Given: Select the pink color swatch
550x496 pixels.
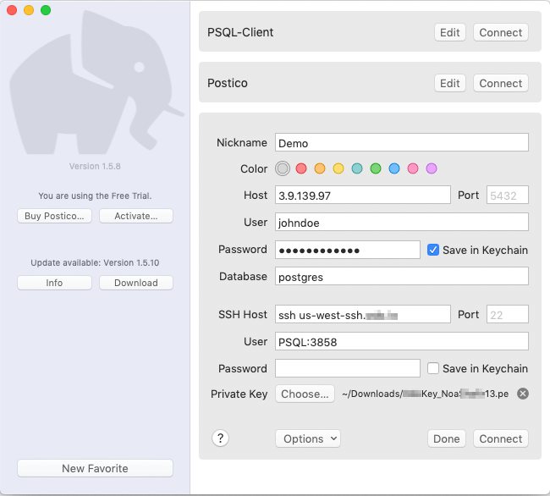Looking at the screenshot, I should pyautogui.click(x=413, y=168).
